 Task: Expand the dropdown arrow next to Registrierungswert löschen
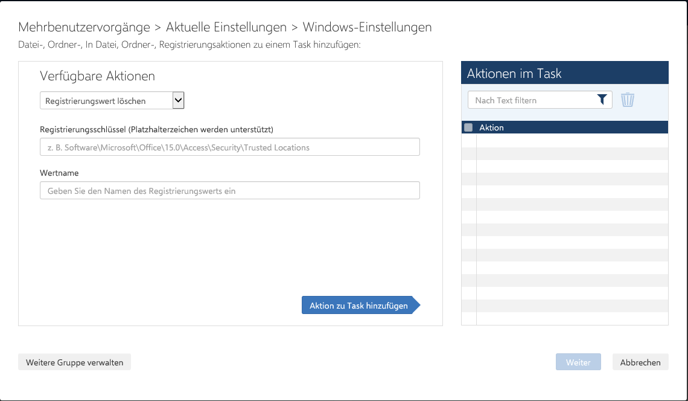pos(178,100)
